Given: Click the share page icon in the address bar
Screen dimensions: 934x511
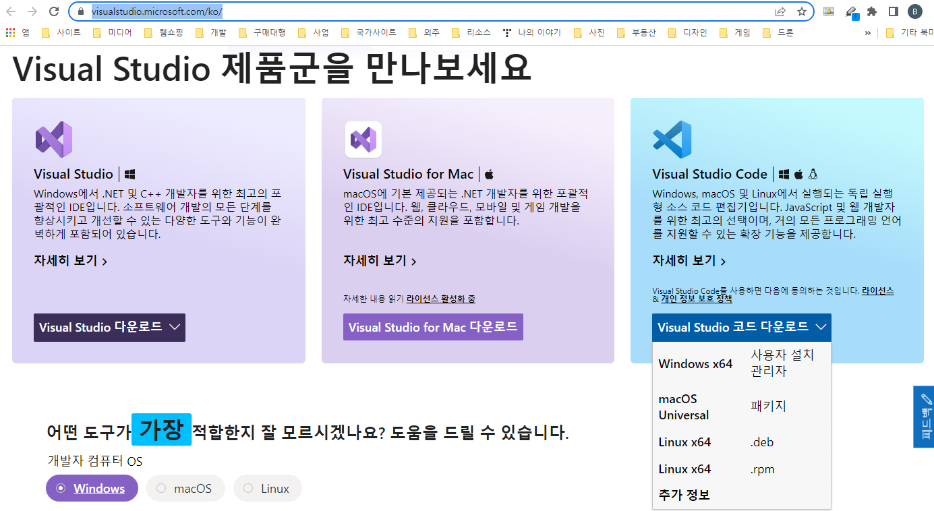Looking at the screenshot, I should [x=780, y=11].
